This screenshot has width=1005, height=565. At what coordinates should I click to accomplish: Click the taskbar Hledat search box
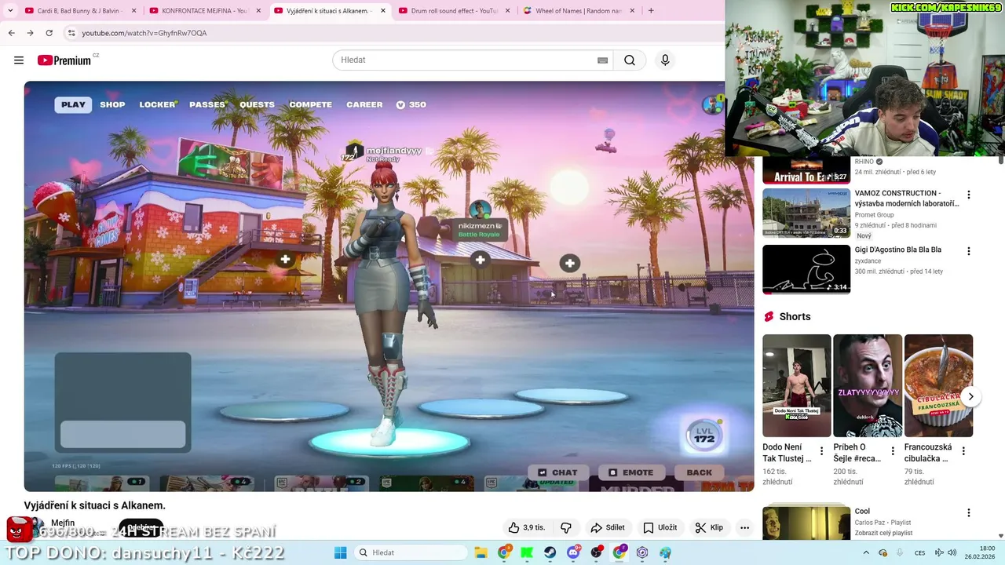pyautogui.click(x=409, y=552)
